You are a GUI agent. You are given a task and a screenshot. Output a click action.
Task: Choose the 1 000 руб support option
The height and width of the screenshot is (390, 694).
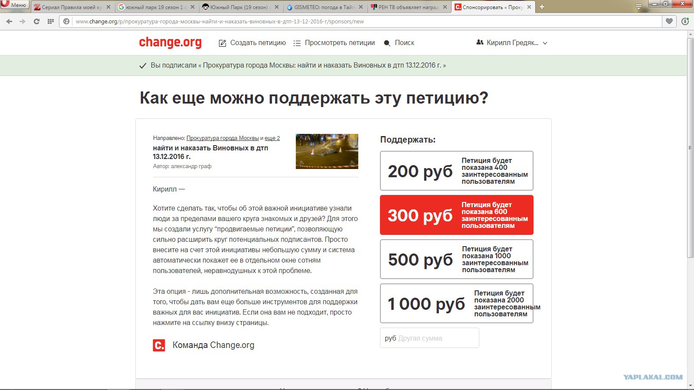[x=457, y=303]
